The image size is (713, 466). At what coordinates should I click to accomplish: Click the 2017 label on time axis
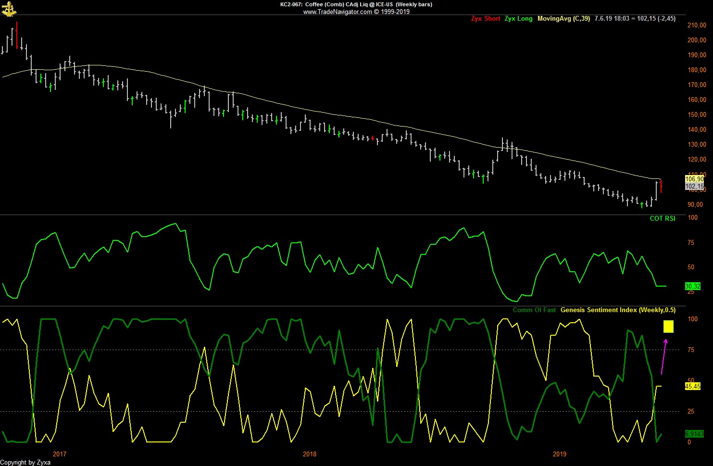point(60,454)
